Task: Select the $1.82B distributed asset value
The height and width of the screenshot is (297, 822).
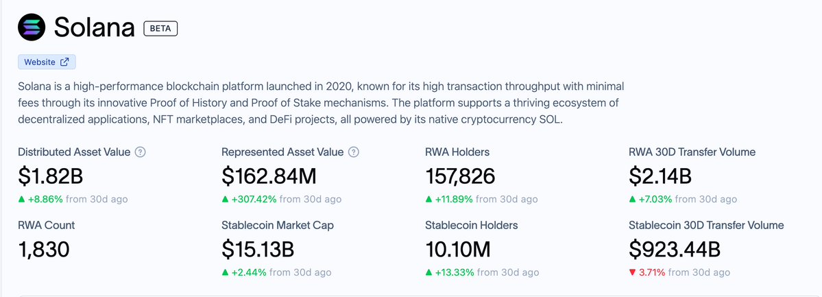Action: coord(50,177)
